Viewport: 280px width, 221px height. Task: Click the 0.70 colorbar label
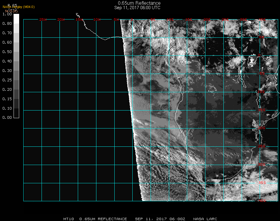point(7,33)
